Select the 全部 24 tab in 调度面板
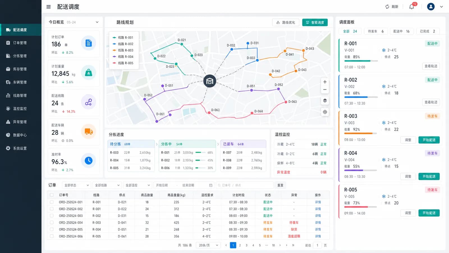449x253 pixels. (350, 31)
